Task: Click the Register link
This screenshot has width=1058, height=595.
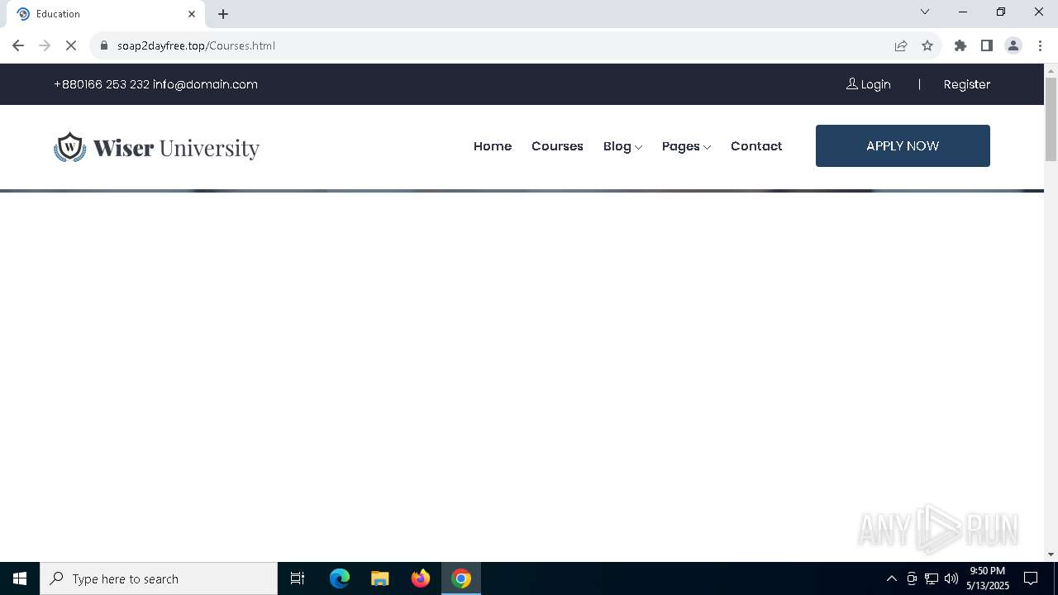Action: pos(967,84)
